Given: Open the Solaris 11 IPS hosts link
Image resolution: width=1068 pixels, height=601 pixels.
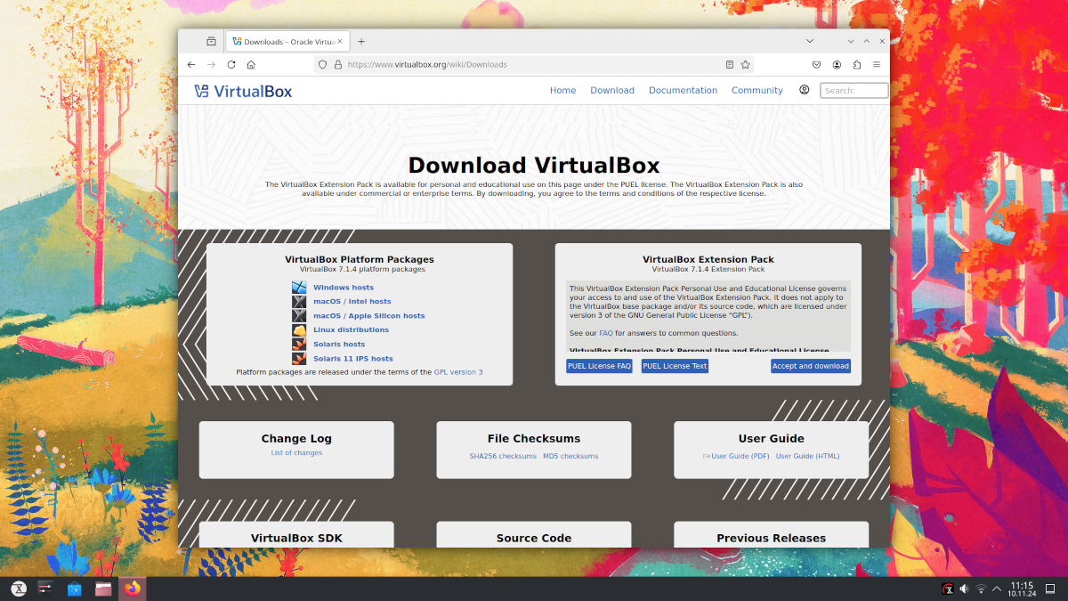Looking at the screenshot, I should click(353, 359).
